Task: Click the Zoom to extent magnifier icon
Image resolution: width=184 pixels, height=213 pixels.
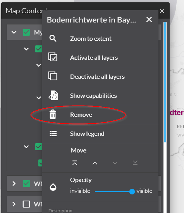Action: coord(53,38)
